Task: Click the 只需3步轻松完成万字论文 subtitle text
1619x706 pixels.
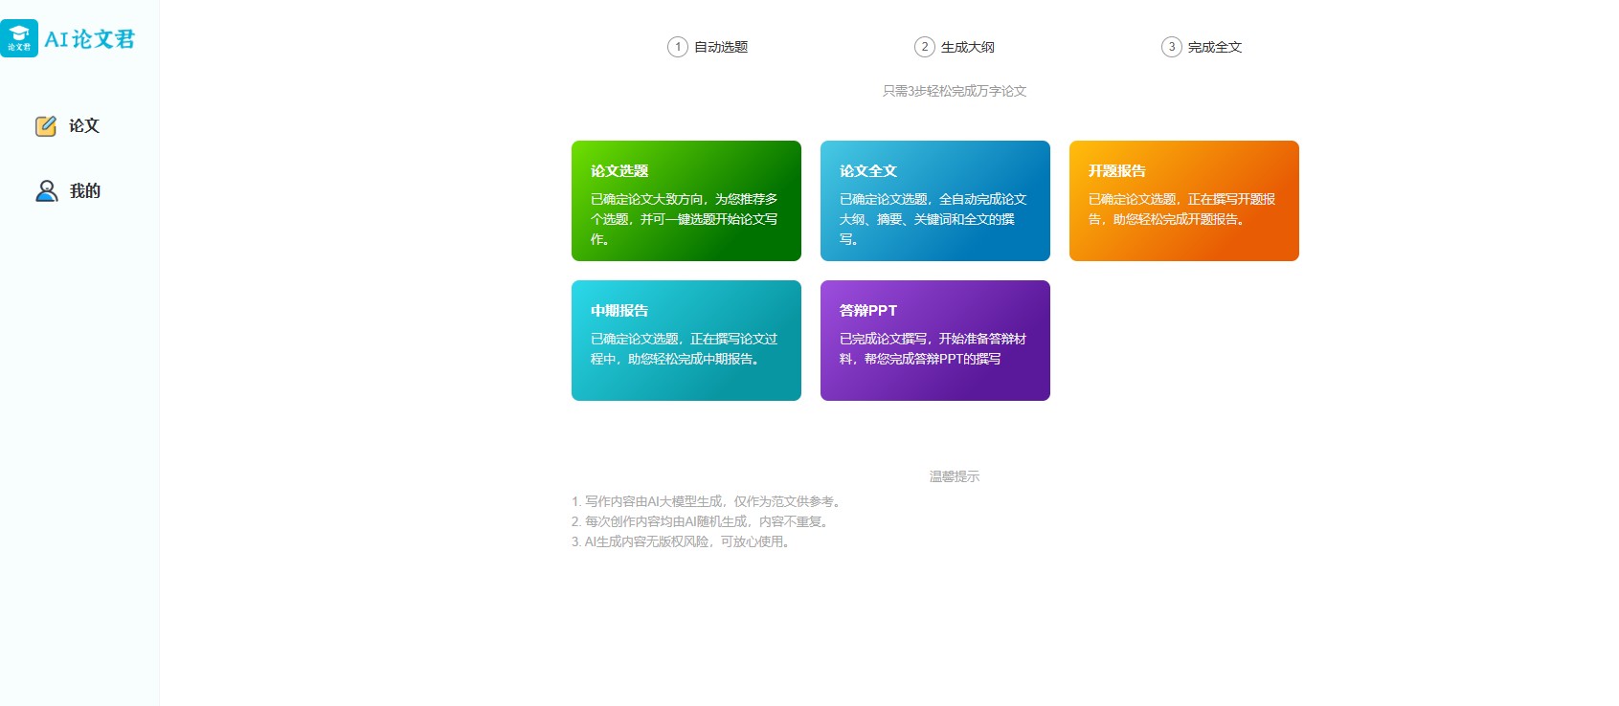Action: point(955,91)
